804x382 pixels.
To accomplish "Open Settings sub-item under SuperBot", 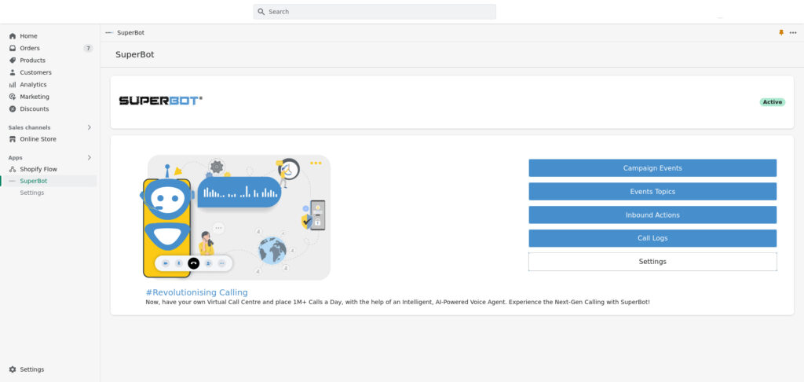I will click(31, 193).
